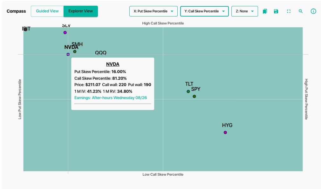Screen dimensions: 321x189
Task: Click the IBIT data point
Action: (26, 30)
